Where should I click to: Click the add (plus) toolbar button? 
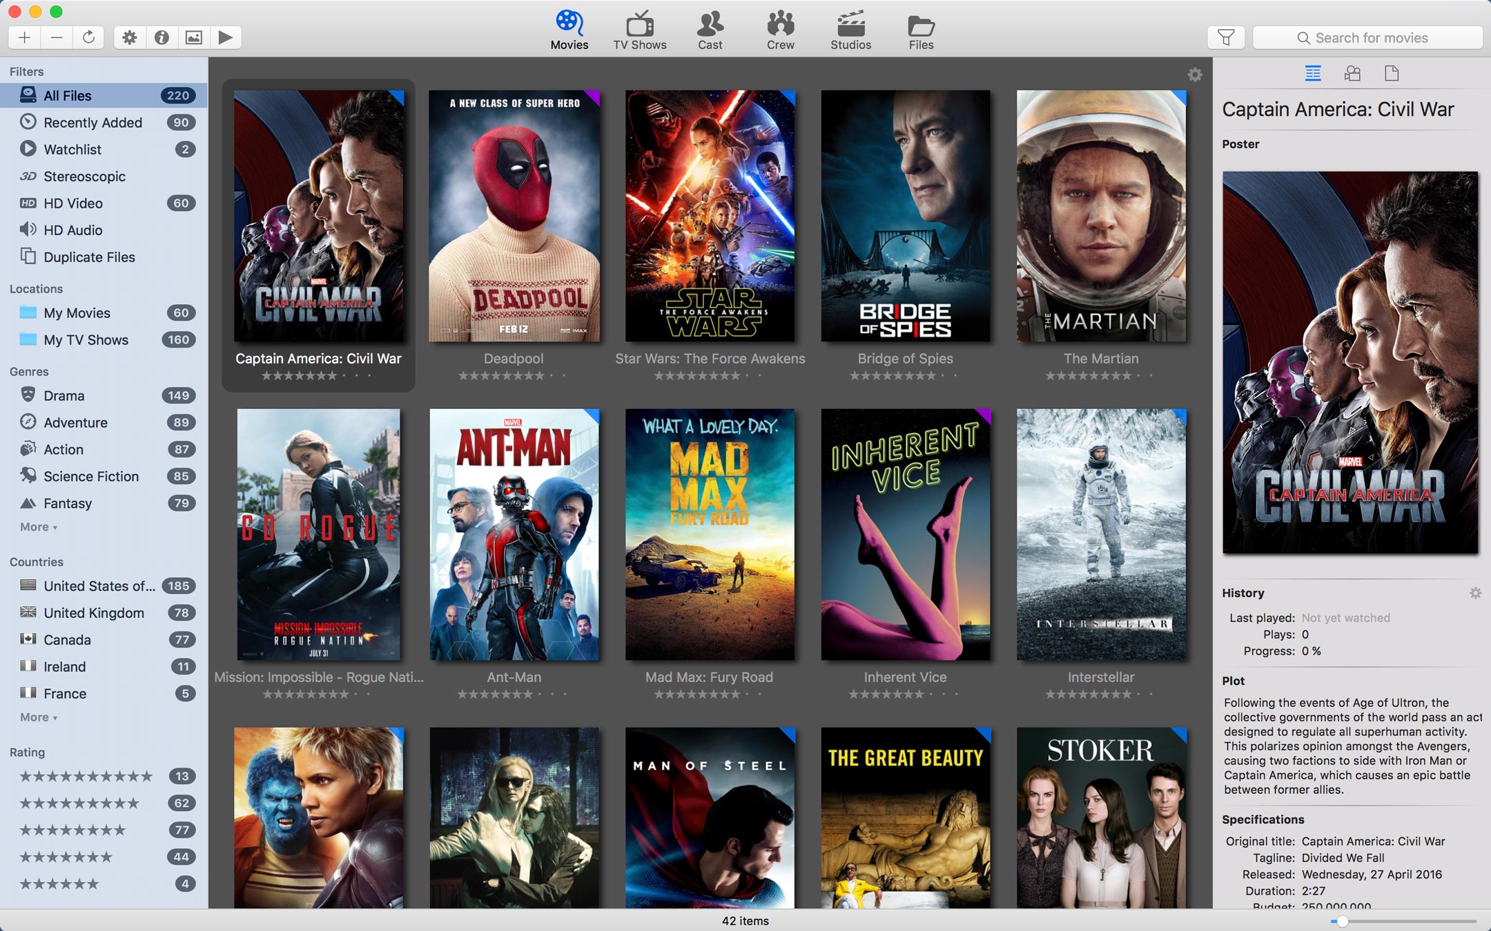point(25,37)
